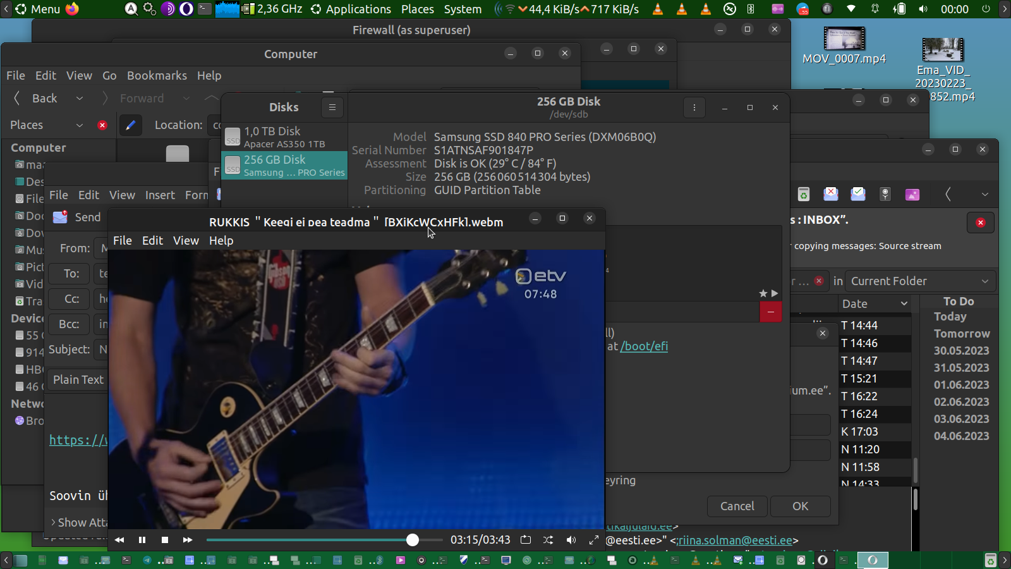Open the Disks hamburger menu
The image size is (1011, 569).
[x=332, y=107]
